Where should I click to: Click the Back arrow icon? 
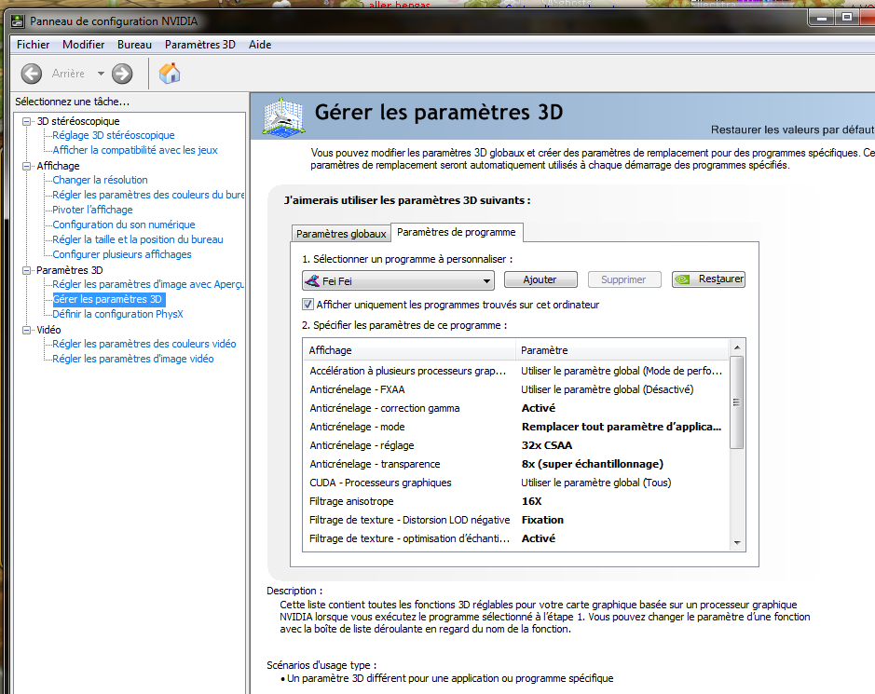click(32, 74)
